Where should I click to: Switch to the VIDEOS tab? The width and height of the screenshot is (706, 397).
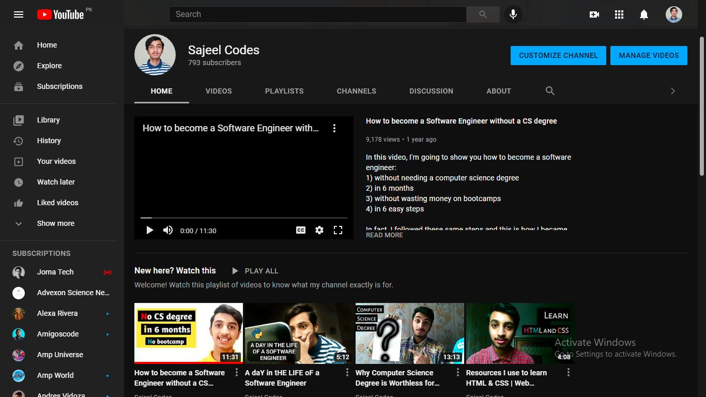pos(219,91)
